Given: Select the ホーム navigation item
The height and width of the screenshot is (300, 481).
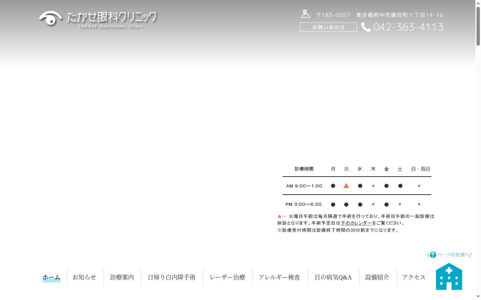Looking at the screenshot, I should point(51,277).
